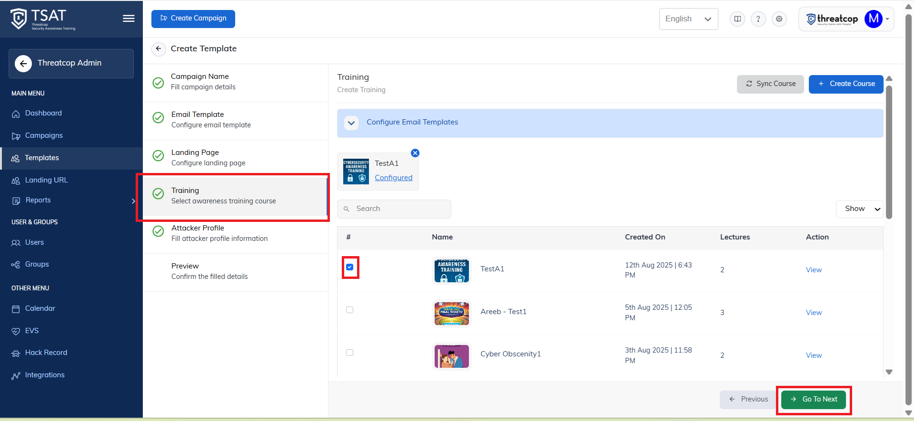View the Areeb - Test1 course
The width and height of the screenshot is (914, 421).
pyautogui.click(x=814, y=313)
